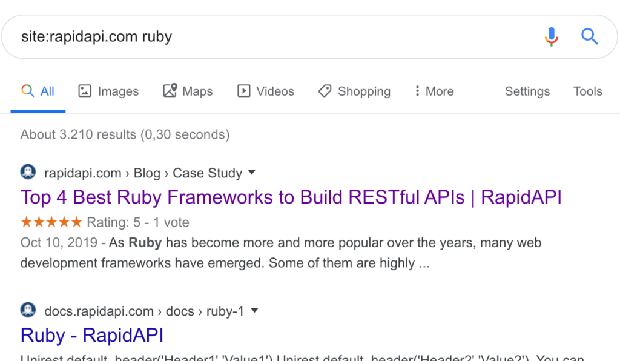Open the Settings menu

click(x=527, y=91)
